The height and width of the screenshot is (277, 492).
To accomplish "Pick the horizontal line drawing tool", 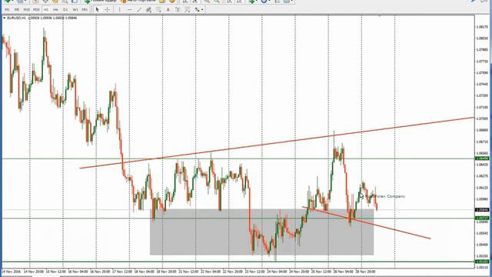I will coord(129,10).
